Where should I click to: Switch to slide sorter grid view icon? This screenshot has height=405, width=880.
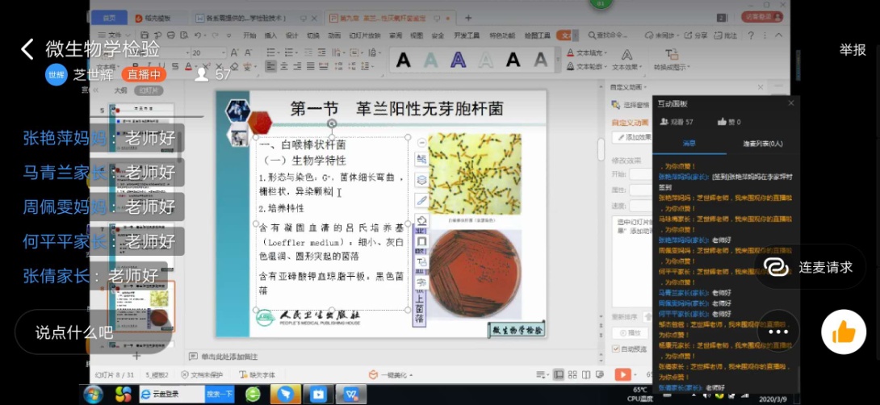point(572,374)
